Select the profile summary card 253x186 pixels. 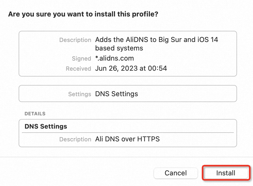pos(127,53)
